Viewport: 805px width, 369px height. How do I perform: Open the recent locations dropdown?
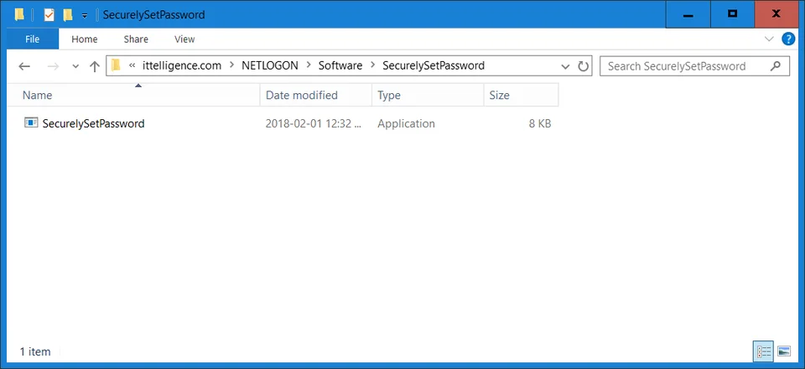pos(75,66)
